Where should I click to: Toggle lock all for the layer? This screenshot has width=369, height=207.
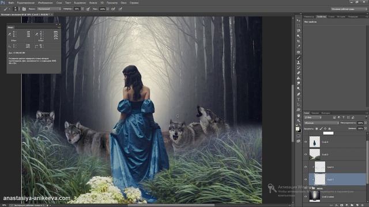click(329, 129)
